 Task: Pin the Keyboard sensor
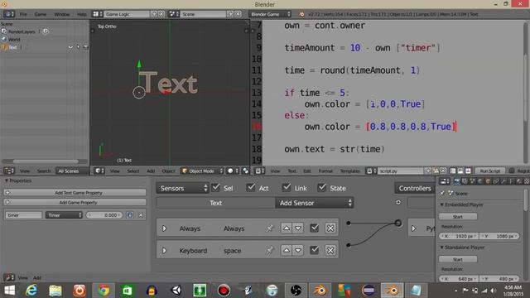tap(269, 250)
